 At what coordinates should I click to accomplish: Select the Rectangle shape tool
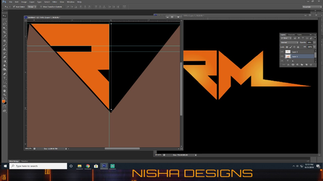(5, 86)
